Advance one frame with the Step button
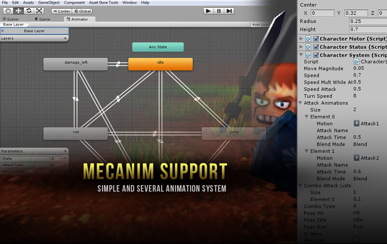The height and width of the screenshot is (244, 387). [x=229, y=11]
